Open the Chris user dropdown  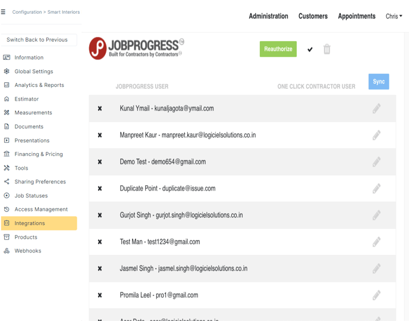tap(394, 16)
